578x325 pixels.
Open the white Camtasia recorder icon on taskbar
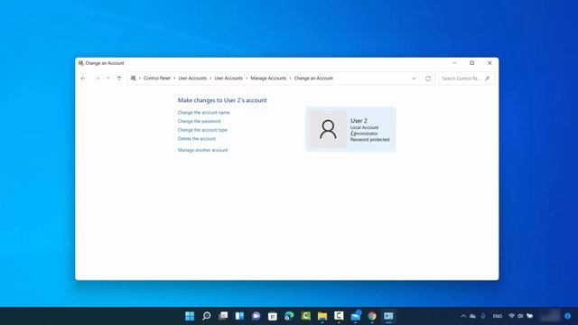pyautogui.click(x=339, y=316)
